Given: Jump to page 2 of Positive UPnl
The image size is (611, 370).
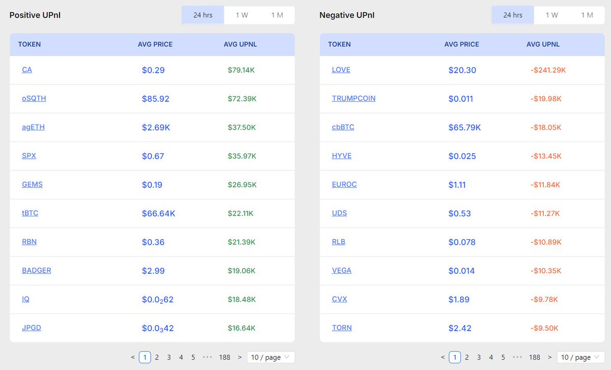Looking at the screenshot, I should click(157, 357).
